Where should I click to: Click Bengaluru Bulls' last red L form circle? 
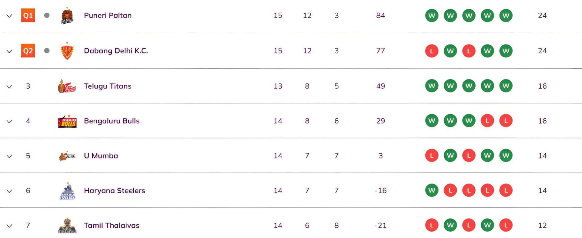(506, 121)
